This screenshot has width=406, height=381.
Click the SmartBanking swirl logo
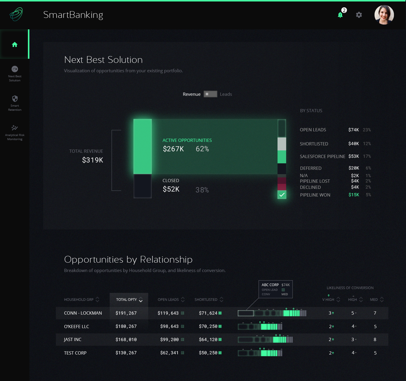(x=16, y=14)
